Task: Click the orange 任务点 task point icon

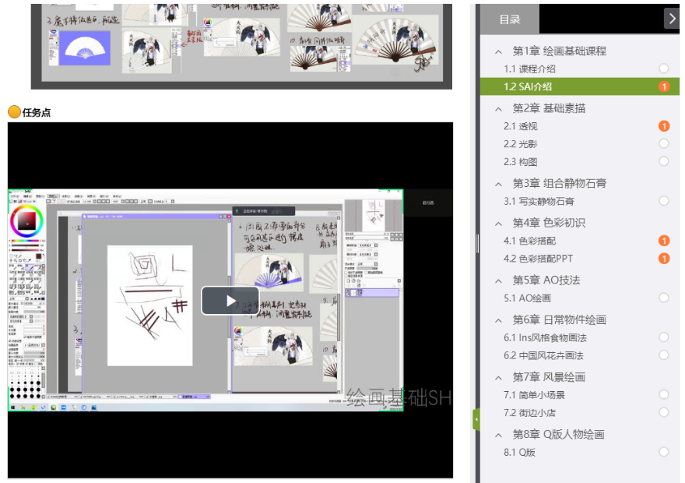Action: 14,112
